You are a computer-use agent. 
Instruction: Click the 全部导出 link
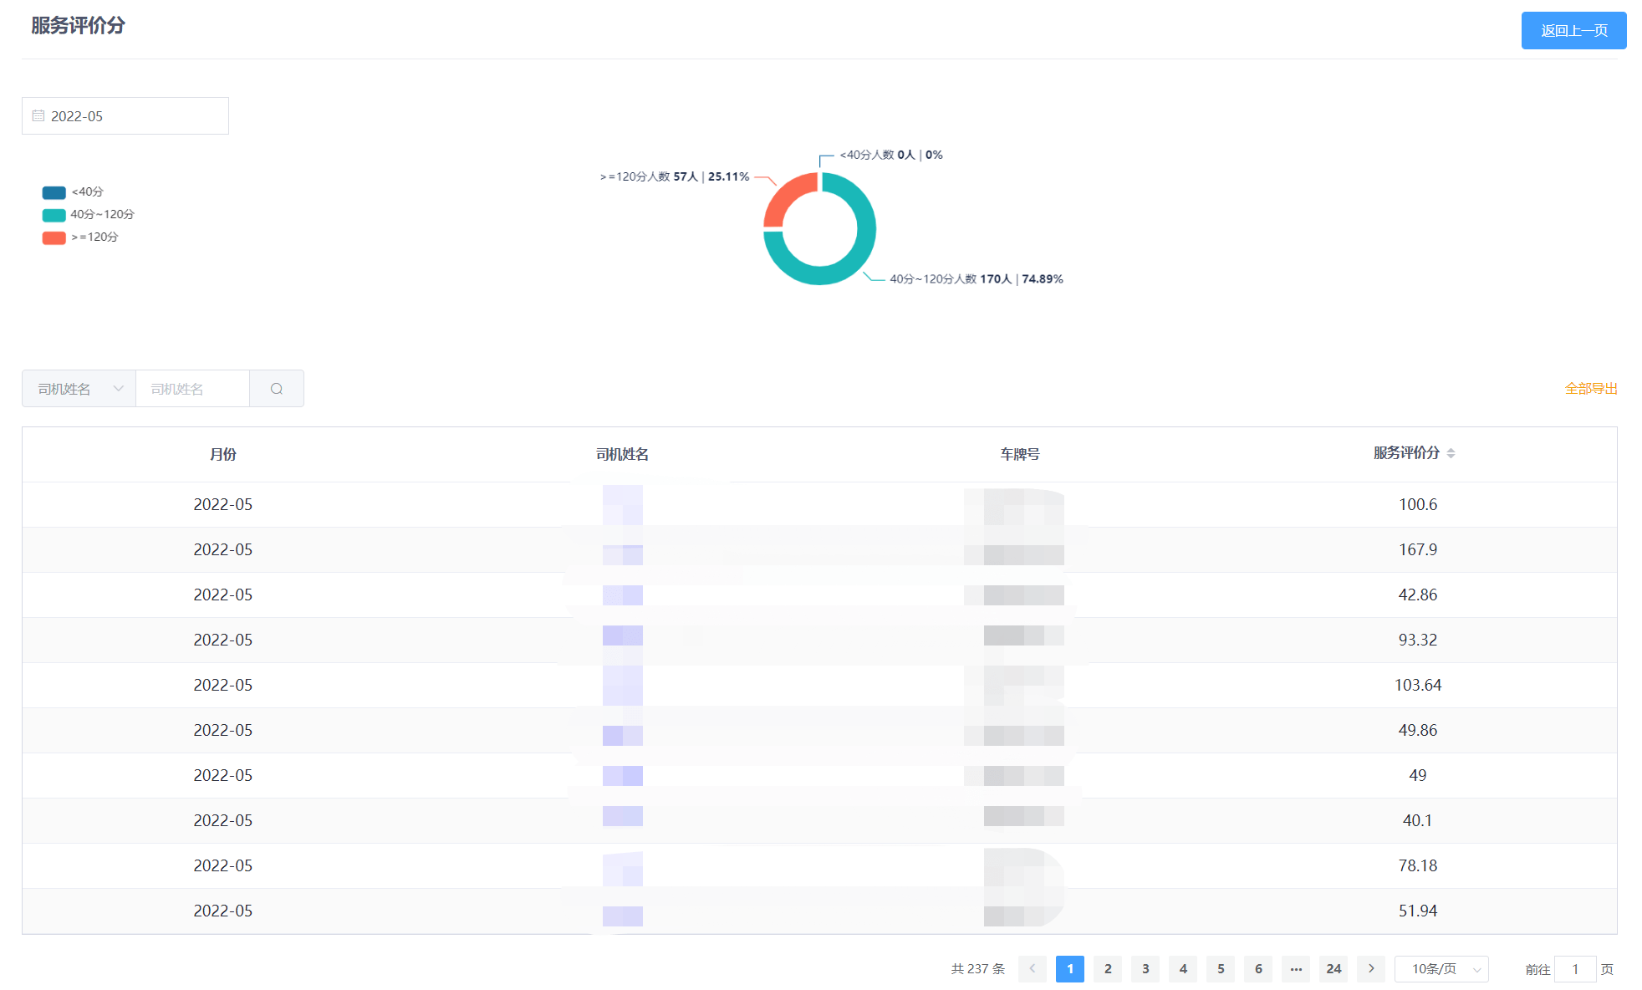point(1591,389)
